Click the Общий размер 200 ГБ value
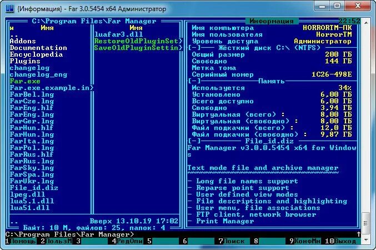Screen dimensions: 376x250 338,54
